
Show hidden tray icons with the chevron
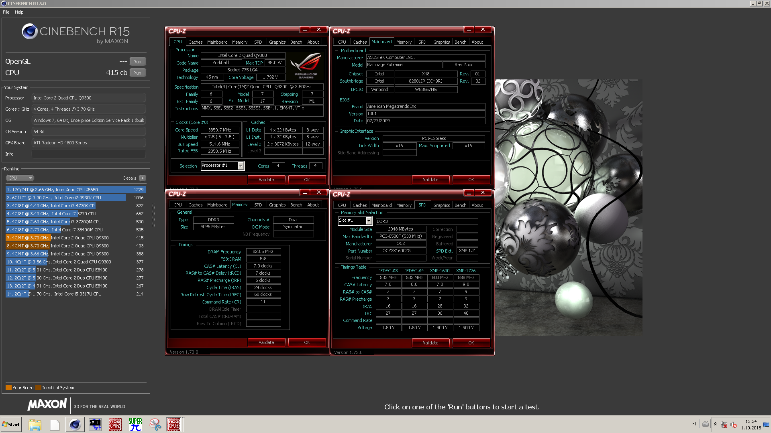715,424
